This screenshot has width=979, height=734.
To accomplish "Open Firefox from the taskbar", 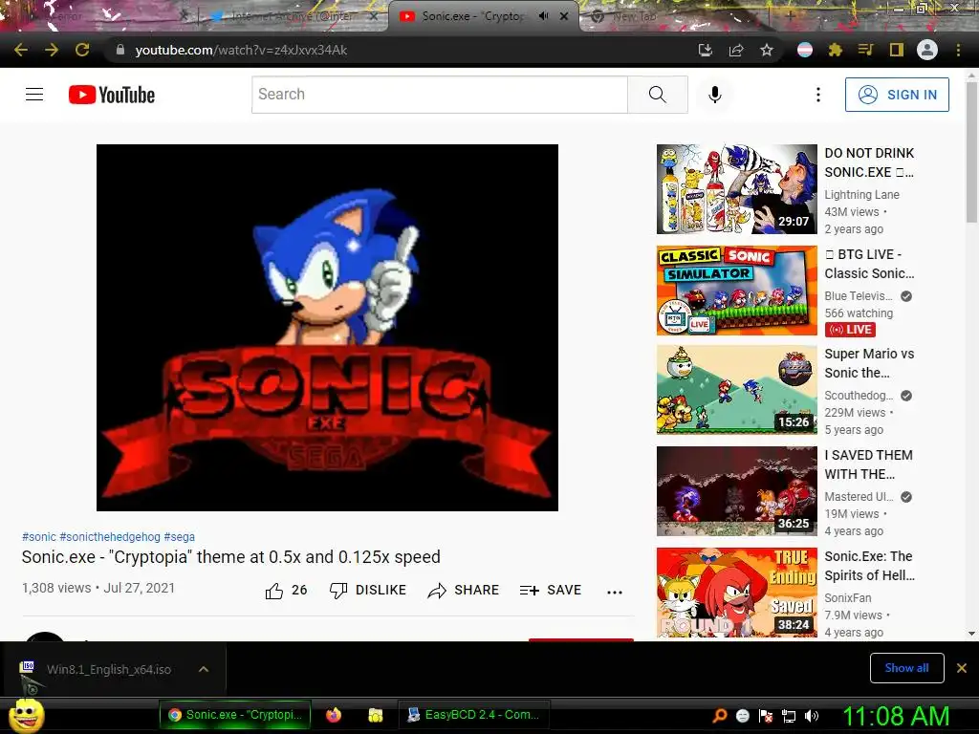I will [x=334, y=715].
